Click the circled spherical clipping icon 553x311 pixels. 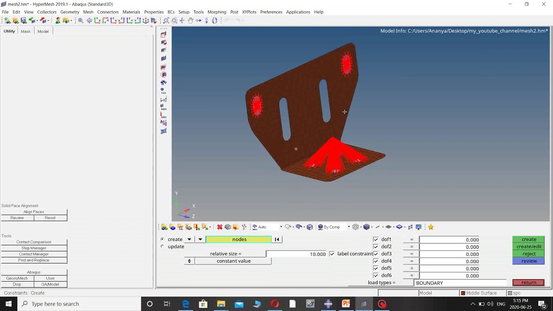[163, 74]
